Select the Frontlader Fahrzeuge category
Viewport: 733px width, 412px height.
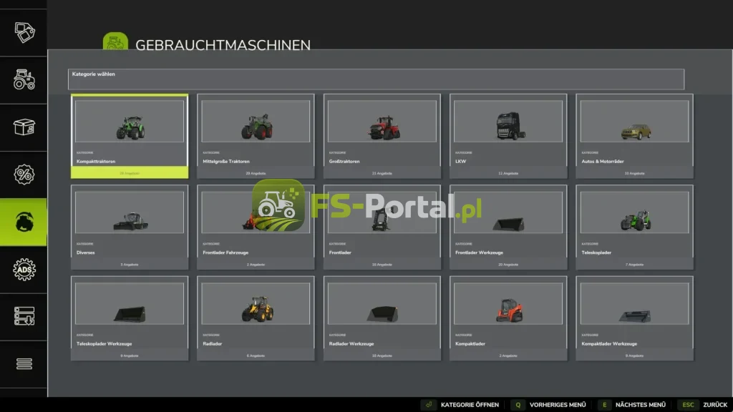[256, 227]
